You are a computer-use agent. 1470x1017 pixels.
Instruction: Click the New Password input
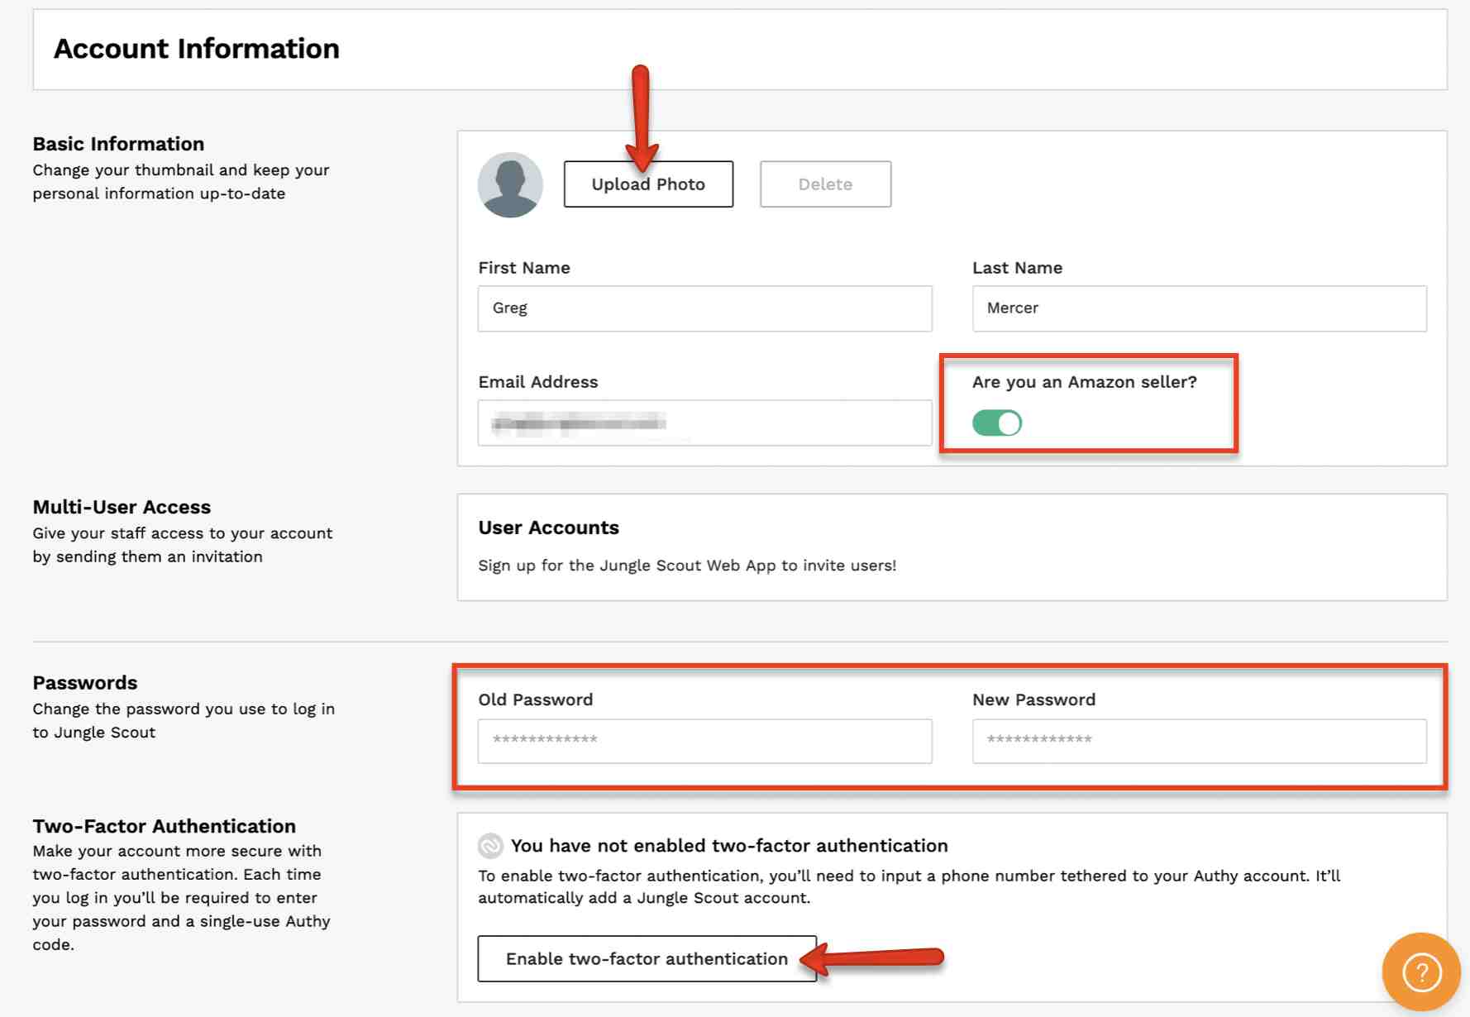click(1199, 740)
